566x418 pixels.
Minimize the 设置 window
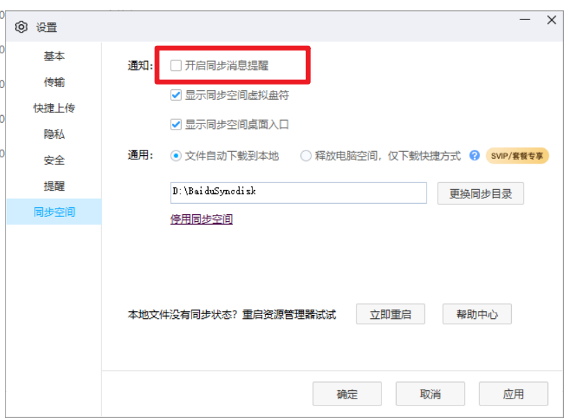tap(525, 20)
